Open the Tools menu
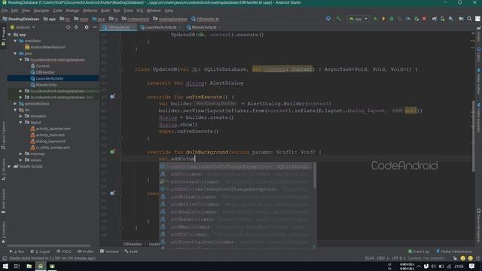The image size is (482, 271). pyautogui.click(x=128, y=11)
